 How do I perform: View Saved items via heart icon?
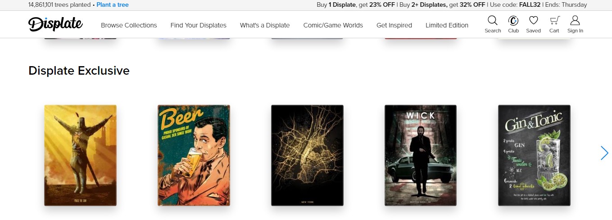(534, 20)
